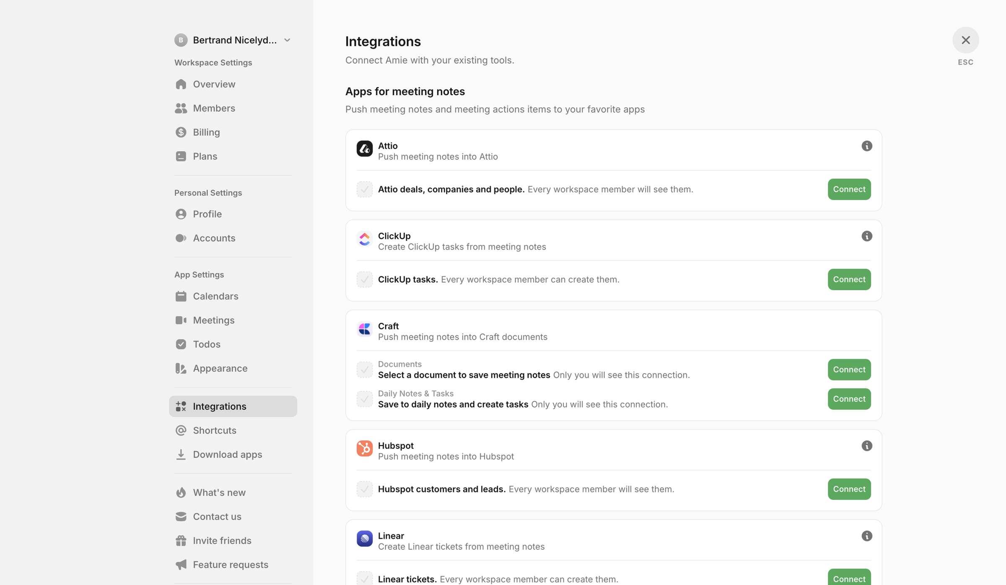
Task: Go to Members settings
Action: click(x=233, y=108)
